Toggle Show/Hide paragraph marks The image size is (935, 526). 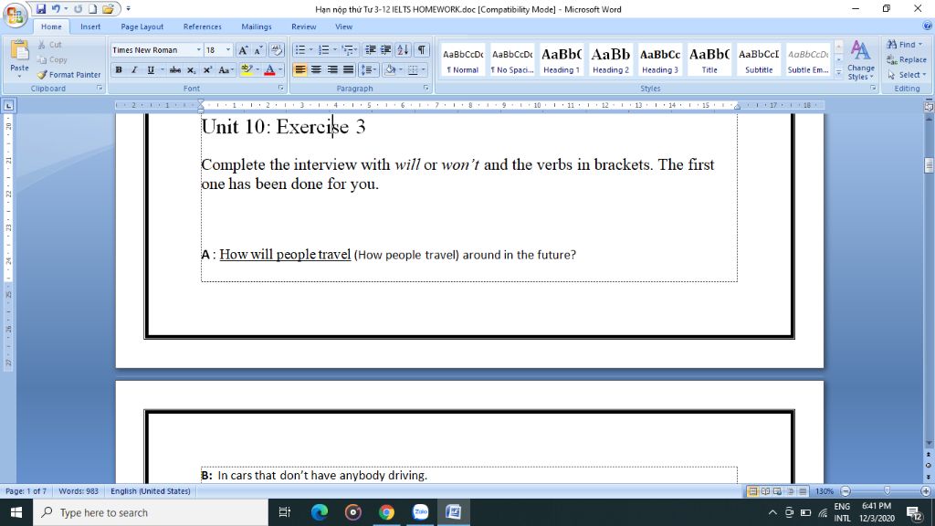point(422,50)
